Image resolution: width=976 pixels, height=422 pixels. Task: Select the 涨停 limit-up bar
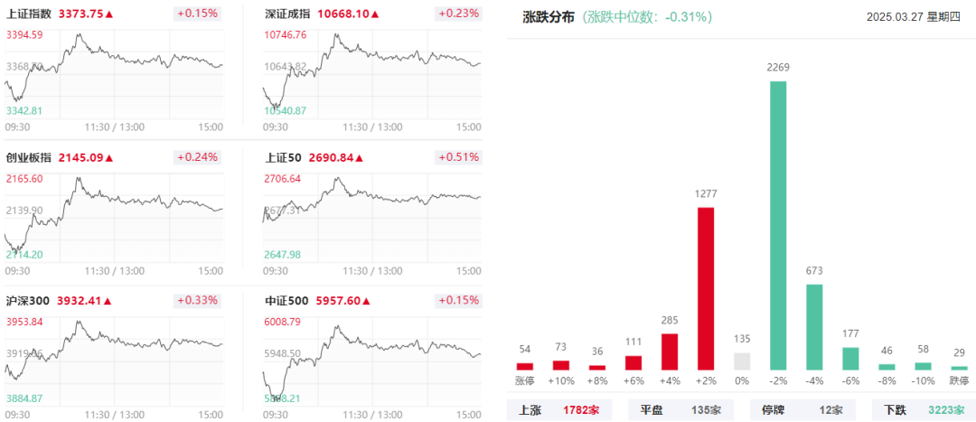525,367
